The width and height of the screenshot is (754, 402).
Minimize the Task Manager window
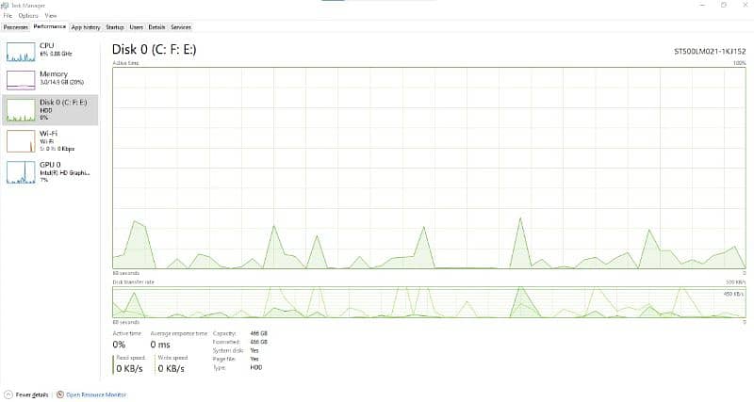[703, 5]
